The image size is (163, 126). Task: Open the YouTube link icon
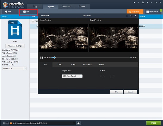[143, 2]
